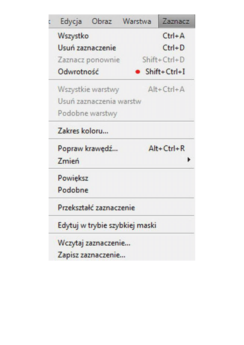Toggle Edytuj w trybie szybkiej maski
The image size is (244, 345).
coord(107,225)
